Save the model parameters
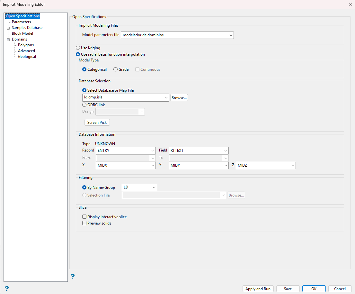The image size is (355, 294). tap(288, 289)
